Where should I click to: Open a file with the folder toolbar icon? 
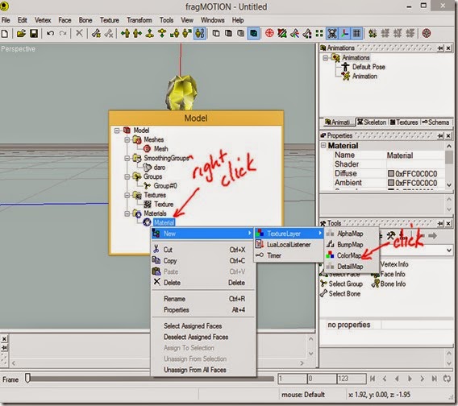(x=21, y=34)
